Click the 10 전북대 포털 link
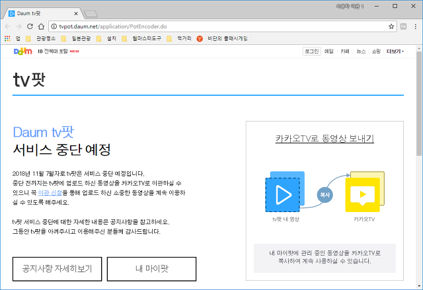Screen dimensions: 423x290 pyautogui.click(x=52, y=52)
